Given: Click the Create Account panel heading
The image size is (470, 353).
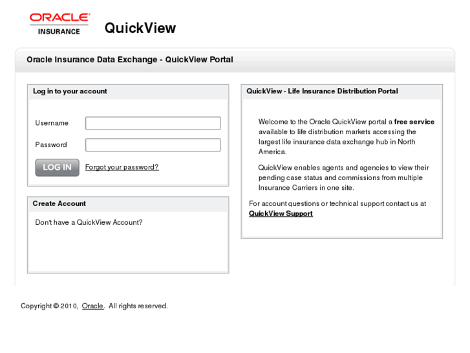Looking at the screenshot, I should click(59, 203).
